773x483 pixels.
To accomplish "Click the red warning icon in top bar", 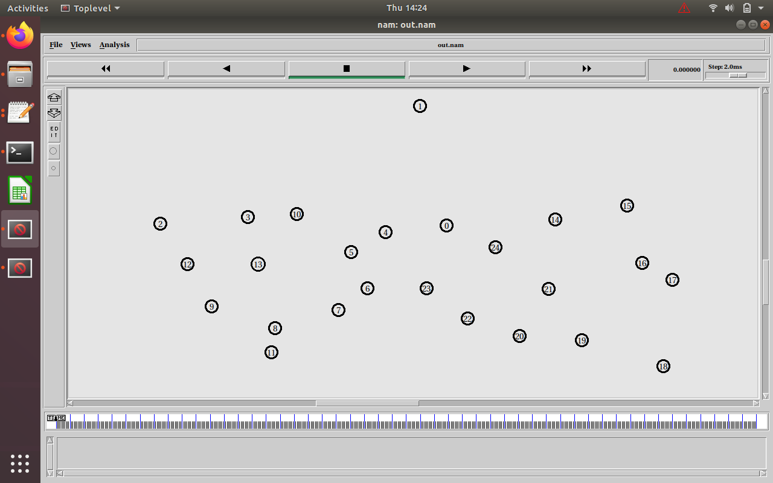I will (684, 8).
